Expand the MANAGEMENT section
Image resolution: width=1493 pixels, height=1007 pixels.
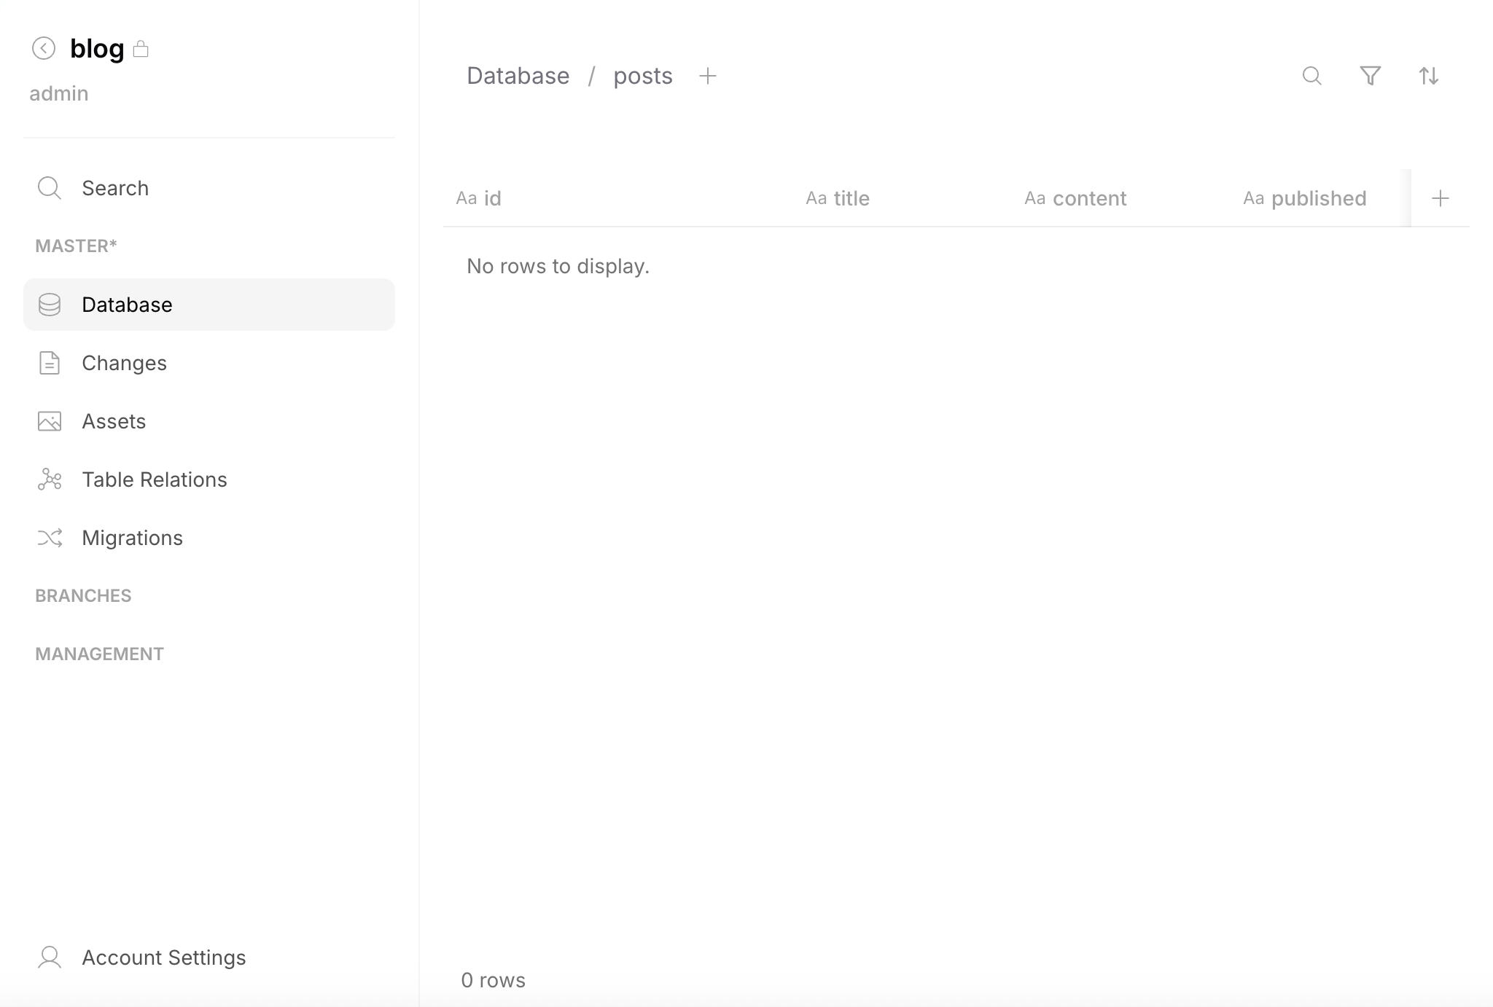99,653
